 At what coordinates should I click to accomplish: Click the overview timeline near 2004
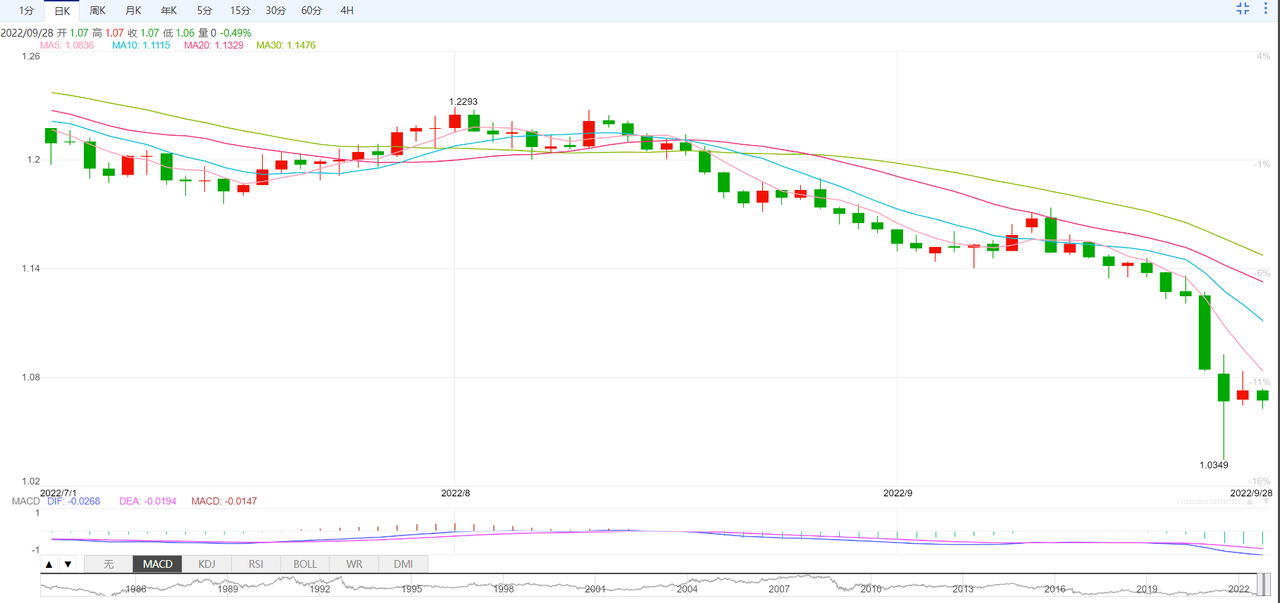687,589
